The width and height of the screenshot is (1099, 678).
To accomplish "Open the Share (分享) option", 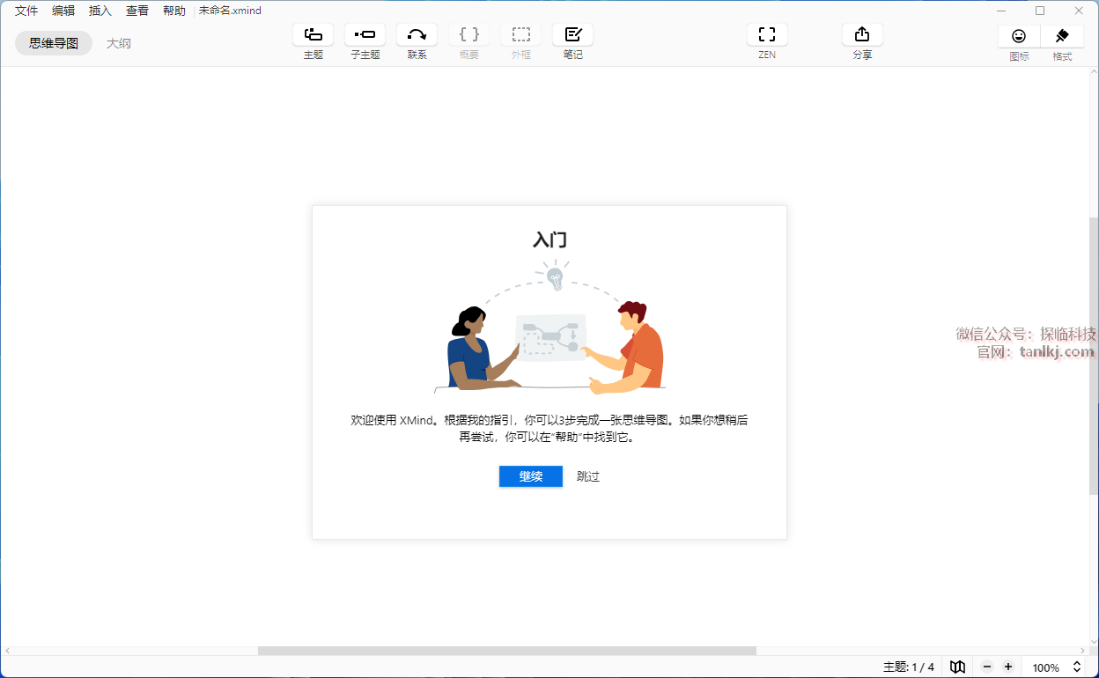I will point(862,34).
